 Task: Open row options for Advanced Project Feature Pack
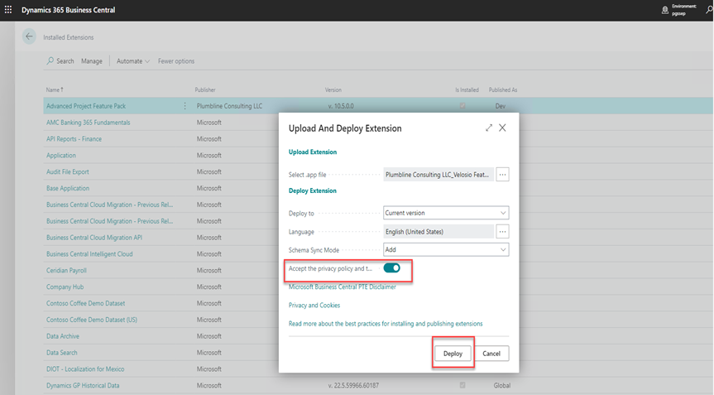coord(184,106)
